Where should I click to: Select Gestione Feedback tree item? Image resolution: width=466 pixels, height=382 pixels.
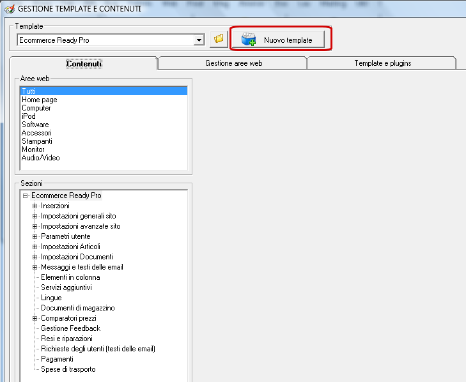71,328
